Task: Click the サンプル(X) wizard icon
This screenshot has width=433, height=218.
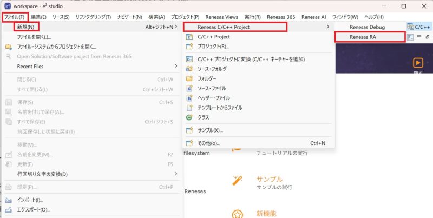Action: (x=189, y=130)
